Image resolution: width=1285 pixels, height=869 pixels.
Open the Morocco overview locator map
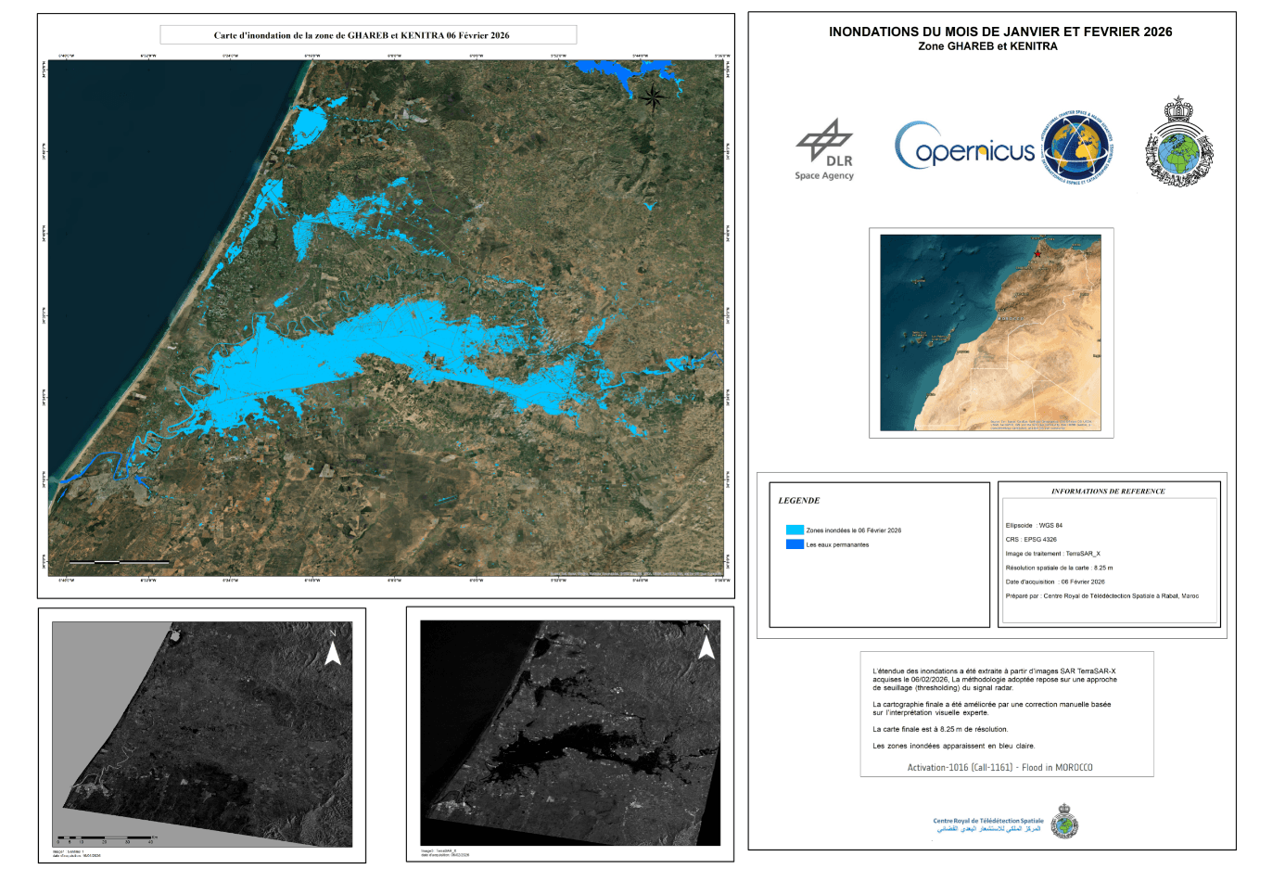(990, 332)
